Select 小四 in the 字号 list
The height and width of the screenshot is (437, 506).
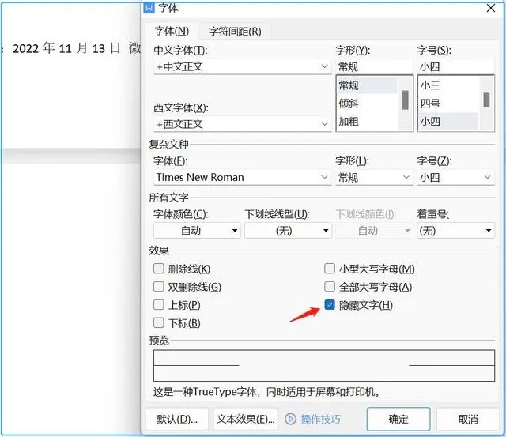448,122
